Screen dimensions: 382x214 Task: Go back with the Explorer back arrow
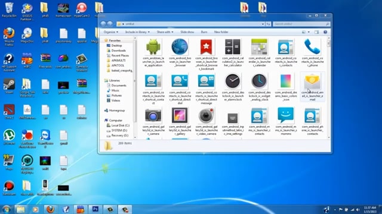click(103, 24)
